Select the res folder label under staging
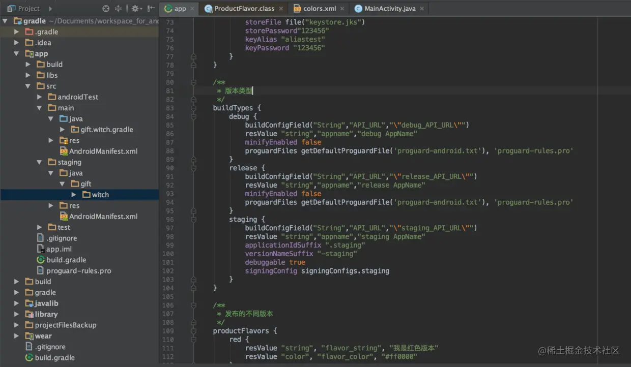 click(x=74, y=205)
